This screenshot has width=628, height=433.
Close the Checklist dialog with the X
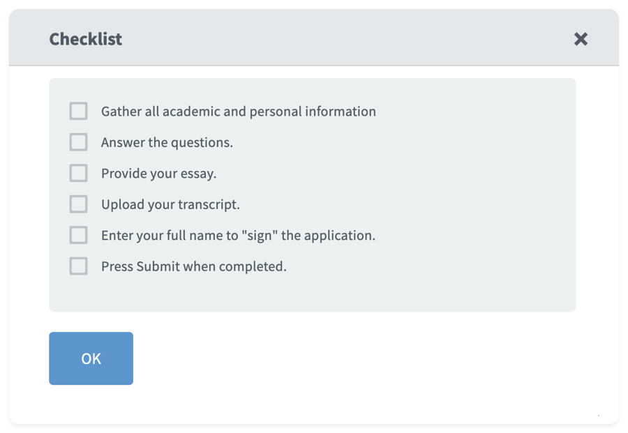581,39
